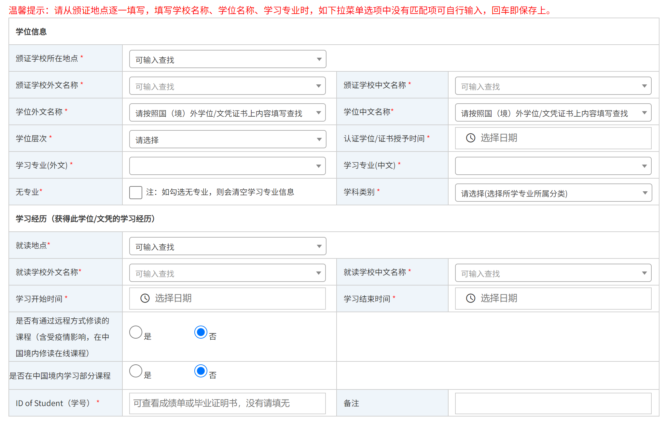666x424 pixels.
Task: Open the 颁证学校所在地点 dropdown
Action: coord(228,59)
